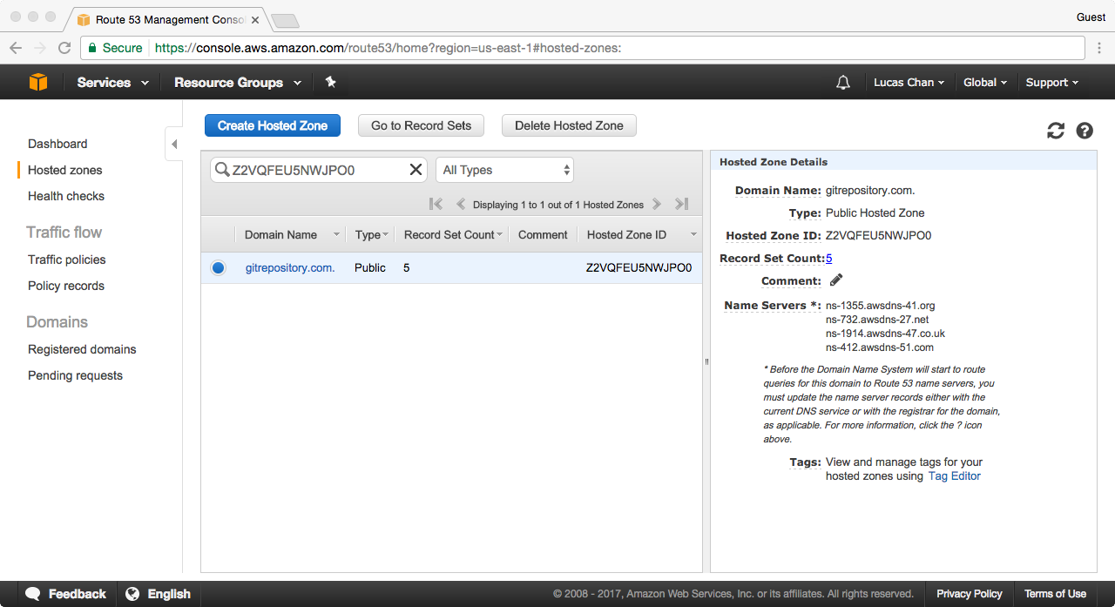Open the Tag Editor link
The image size is (1115, 607).
(955, 476)
